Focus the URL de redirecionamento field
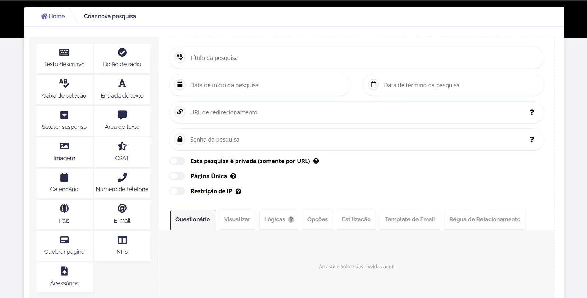Screen dimensions: 587x298 tap(356, 112)
